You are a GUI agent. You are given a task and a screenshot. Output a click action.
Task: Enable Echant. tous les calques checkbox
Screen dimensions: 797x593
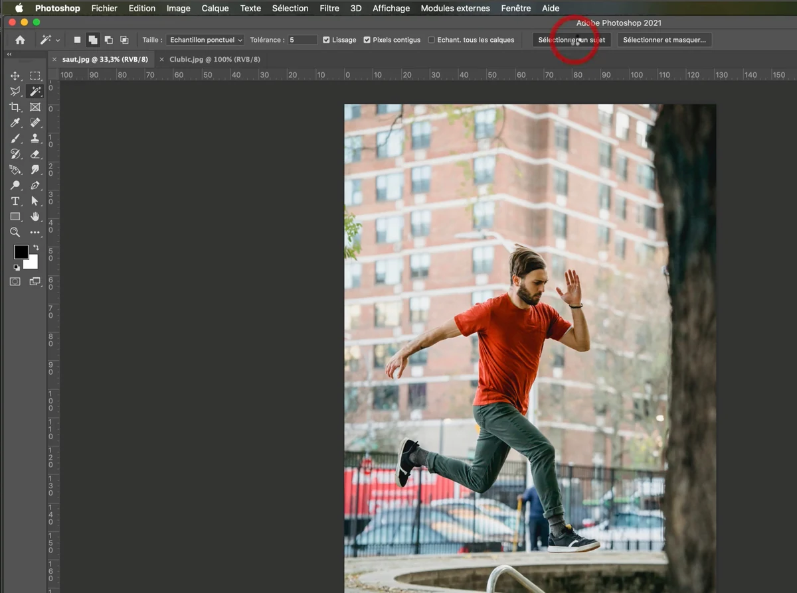(432, 40)
